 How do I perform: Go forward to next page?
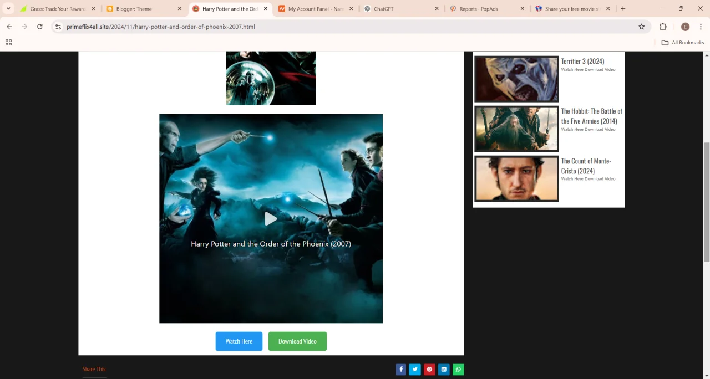tap(24, 27)
